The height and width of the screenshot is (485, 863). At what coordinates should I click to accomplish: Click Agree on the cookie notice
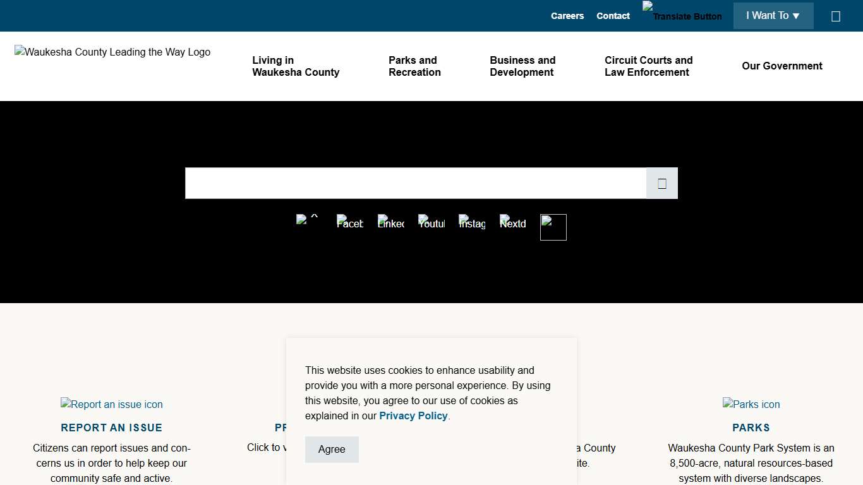point(332,449)
